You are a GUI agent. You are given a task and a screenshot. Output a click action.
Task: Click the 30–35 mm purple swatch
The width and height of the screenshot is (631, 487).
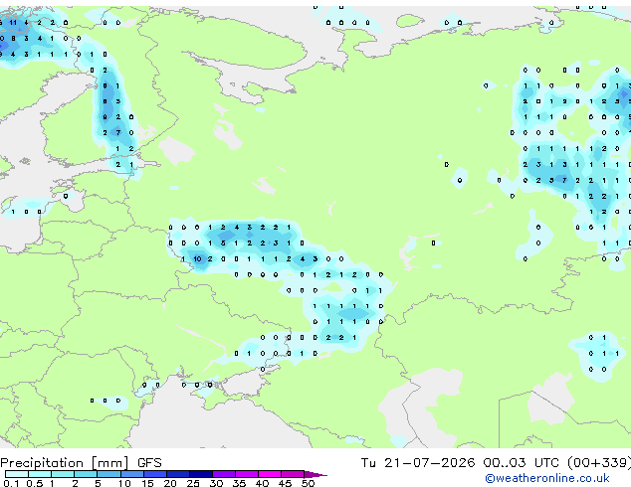pos(224,474)
